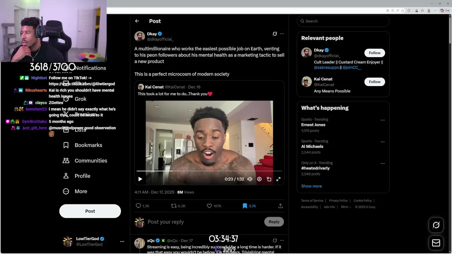Open browser zoom magnifier icon
Viewport: 452px width, 254px height.
(x=393, y=11)
